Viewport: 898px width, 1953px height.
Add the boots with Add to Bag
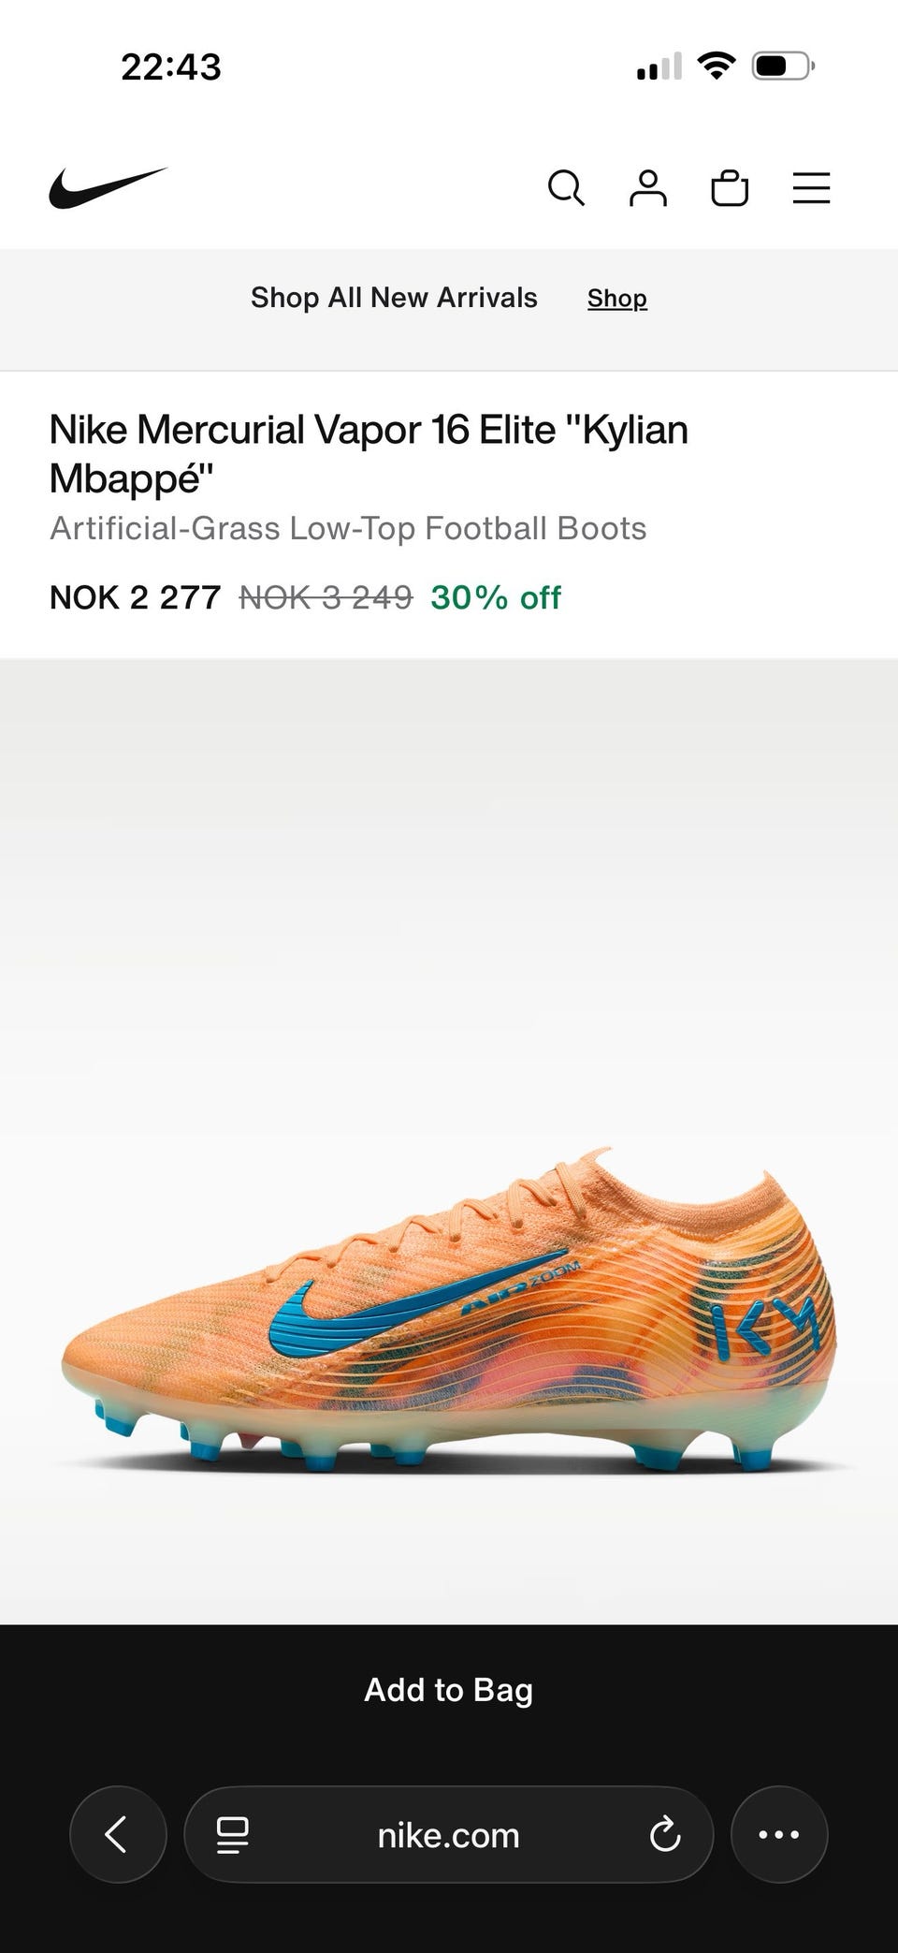point(449,1690)
